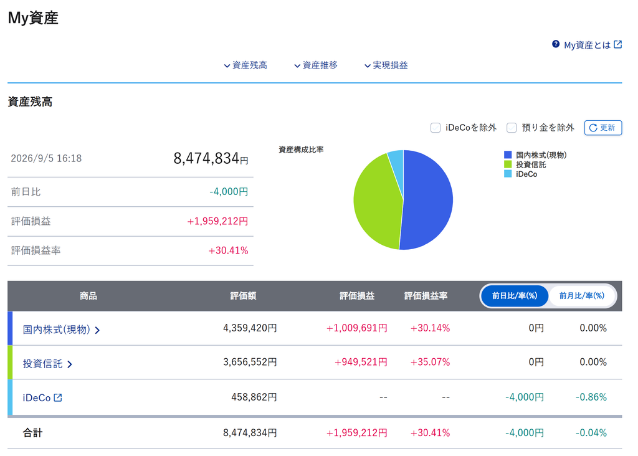Image resolution: width=638 pixels, height=456 pixels.
Task: Click the light blue iDeCo legend square
Action: click(x=508, y=174)
